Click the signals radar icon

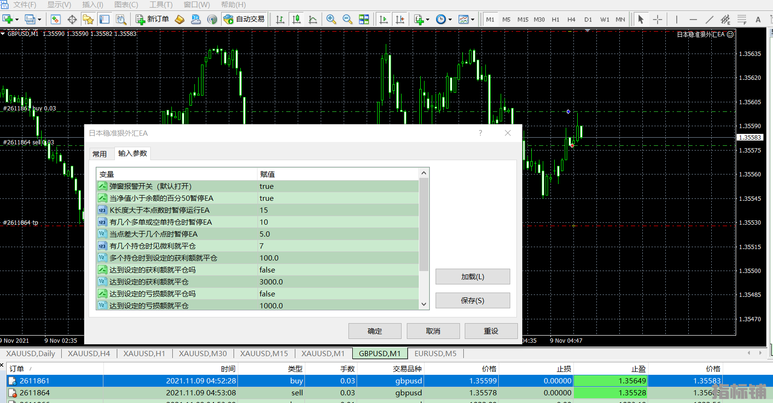(212, 19)
